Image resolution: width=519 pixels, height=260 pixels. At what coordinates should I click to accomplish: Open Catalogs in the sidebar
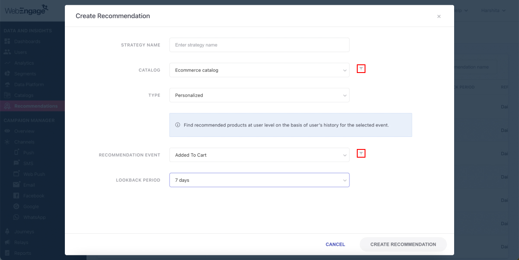(x=23, y=95)
